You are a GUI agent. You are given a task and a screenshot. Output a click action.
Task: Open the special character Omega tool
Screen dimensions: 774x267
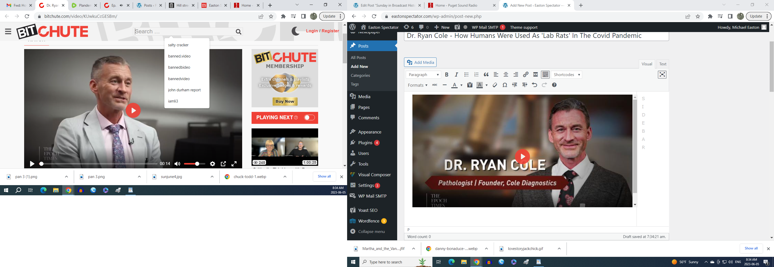505,85
